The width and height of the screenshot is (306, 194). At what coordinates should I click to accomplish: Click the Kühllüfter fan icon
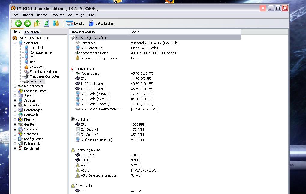[x=73, y=119]
